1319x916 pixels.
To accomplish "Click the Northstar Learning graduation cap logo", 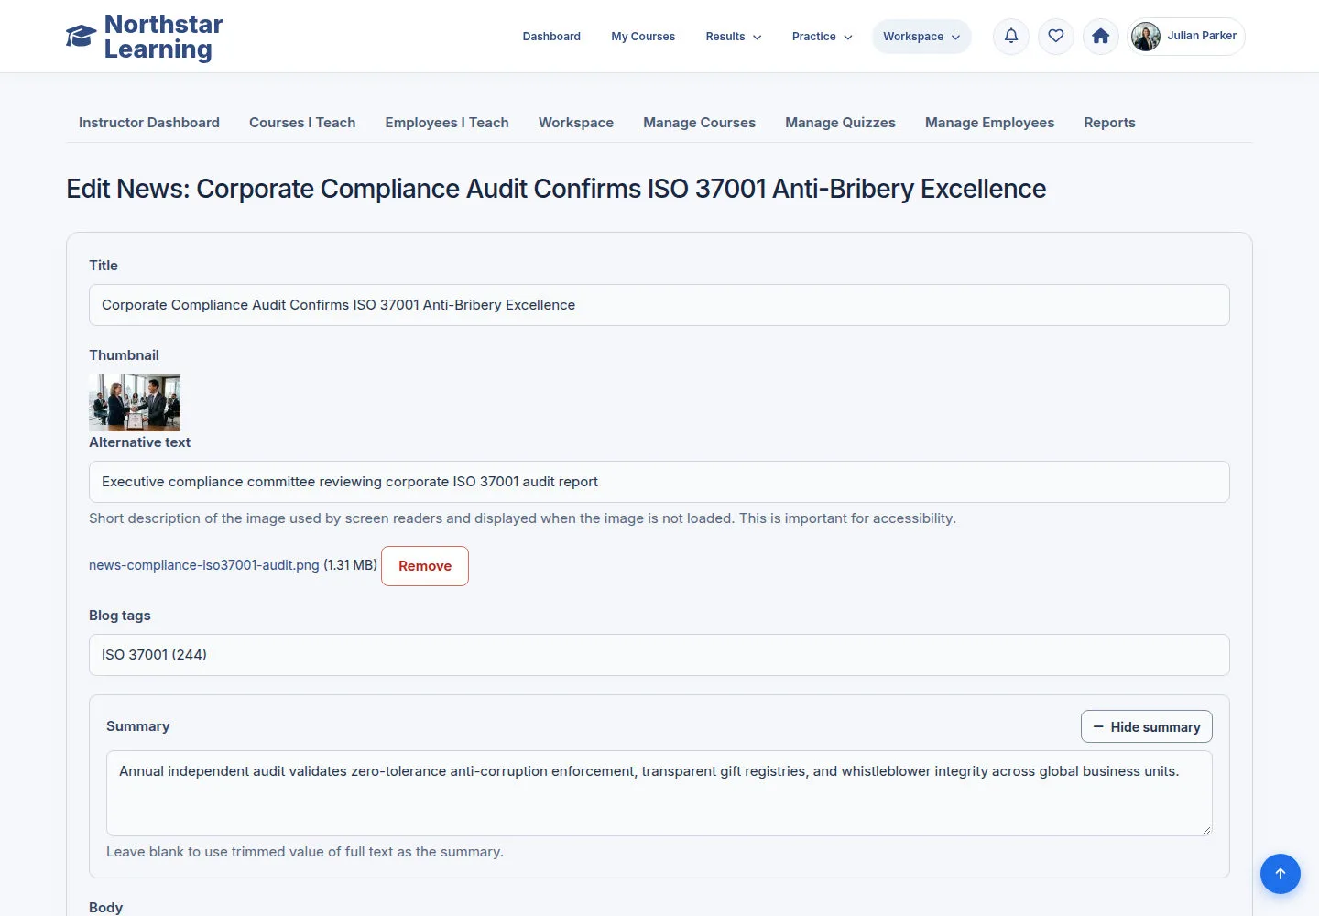I will (x=81, y=37).
